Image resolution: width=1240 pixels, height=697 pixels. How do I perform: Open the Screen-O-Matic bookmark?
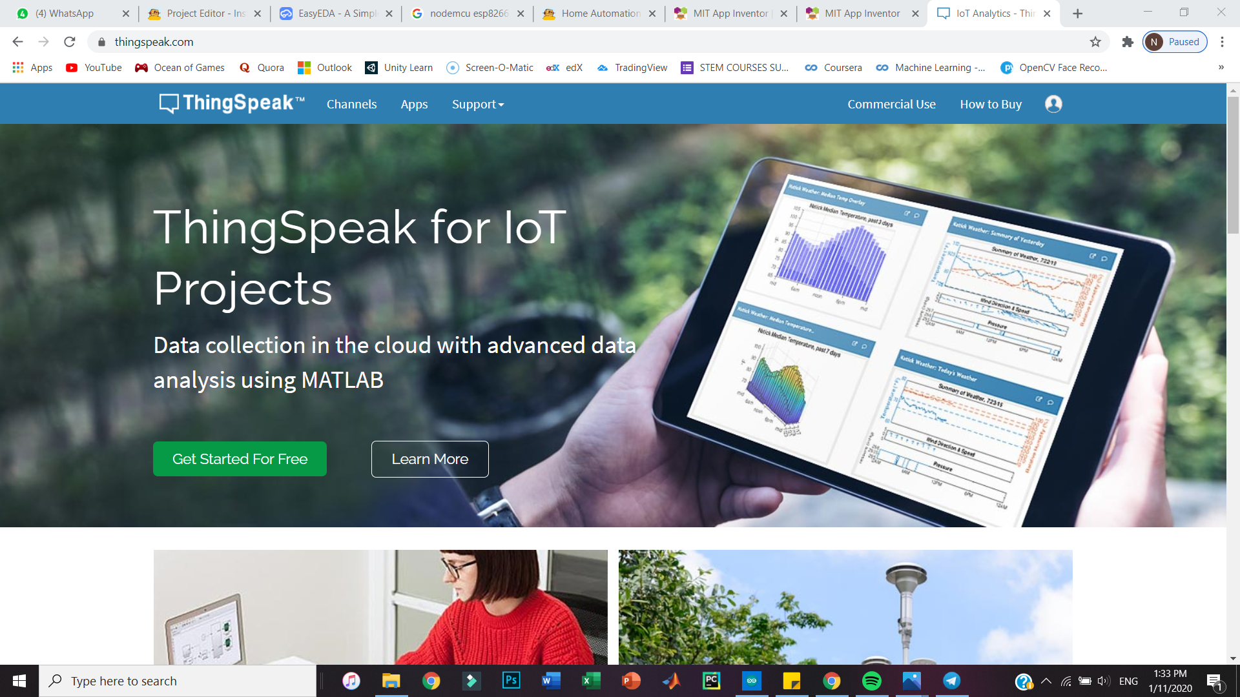point(490,68)
